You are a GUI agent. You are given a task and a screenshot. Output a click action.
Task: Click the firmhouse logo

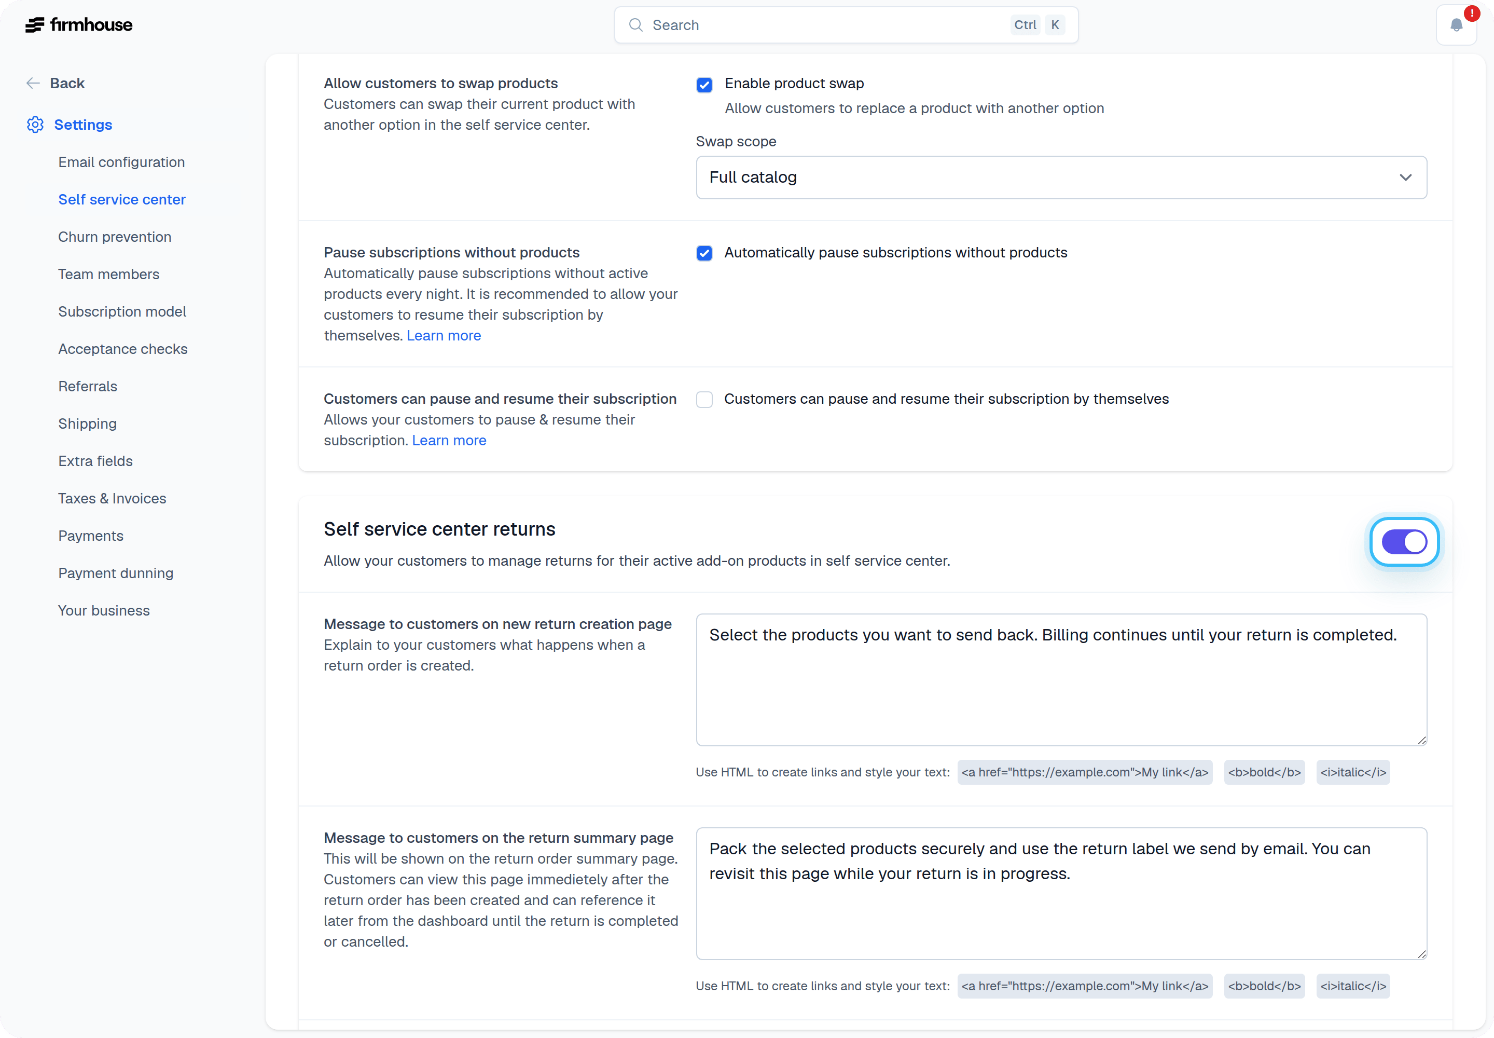79,25
